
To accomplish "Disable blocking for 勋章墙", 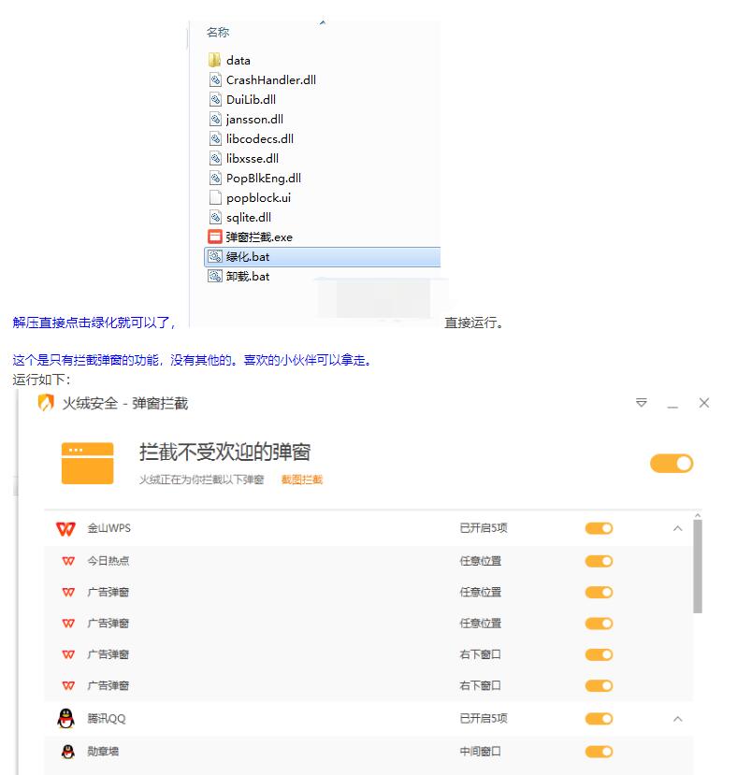I will point(599,752).
